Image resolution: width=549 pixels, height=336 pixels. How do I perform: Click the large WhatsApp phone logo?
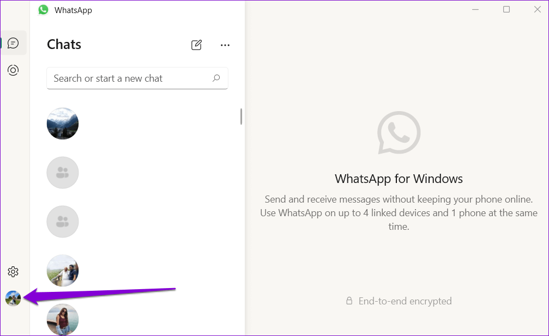(x=399, y=132)
